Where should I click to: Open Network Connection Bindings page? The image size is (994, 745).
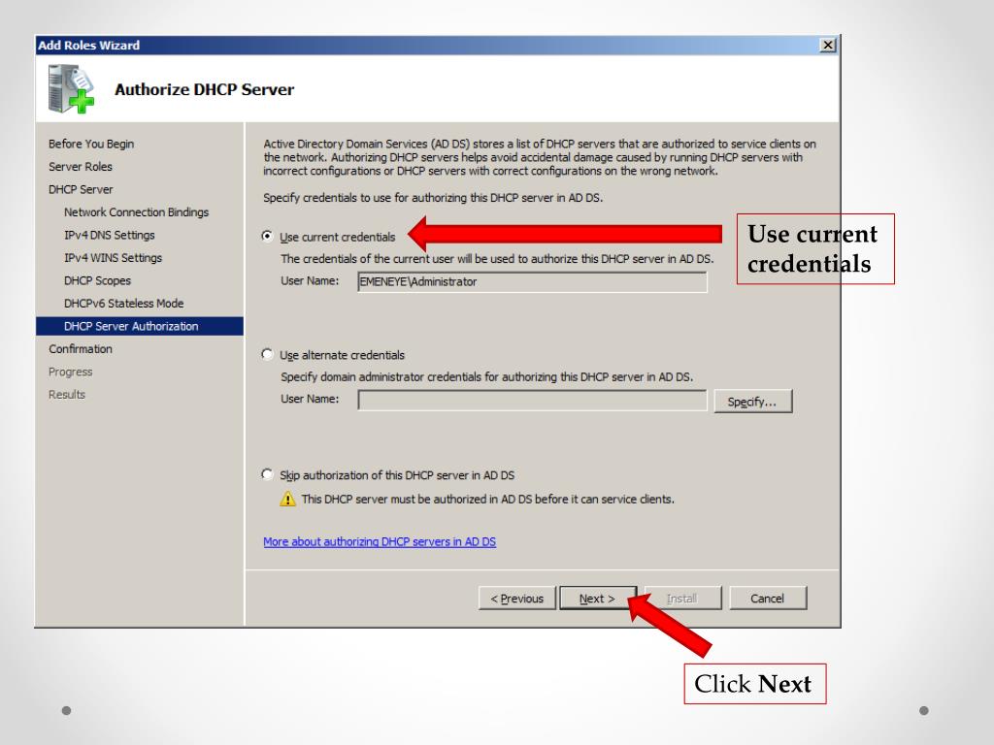tap(136, 212)
